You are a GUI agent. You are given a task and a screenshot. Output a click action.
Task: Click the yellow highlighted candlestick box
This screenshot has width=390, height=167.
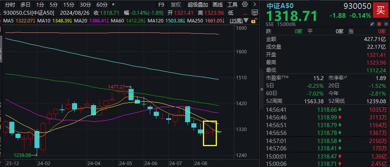(x=210, y=133)
